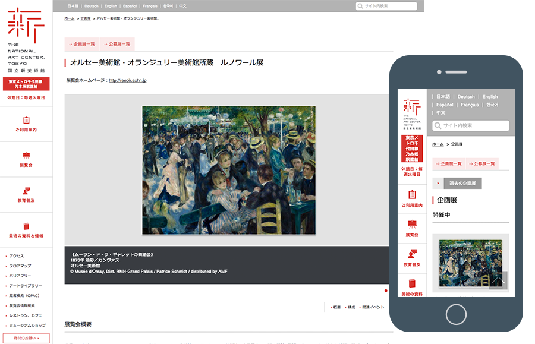Click the red 東京メトロ千代田線 banner in desktop sidebar

(26, 84)
